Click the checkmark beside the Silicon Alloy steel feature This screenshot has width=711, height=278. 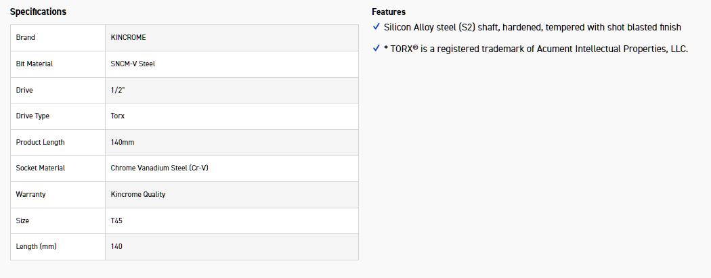pos(376,27)
